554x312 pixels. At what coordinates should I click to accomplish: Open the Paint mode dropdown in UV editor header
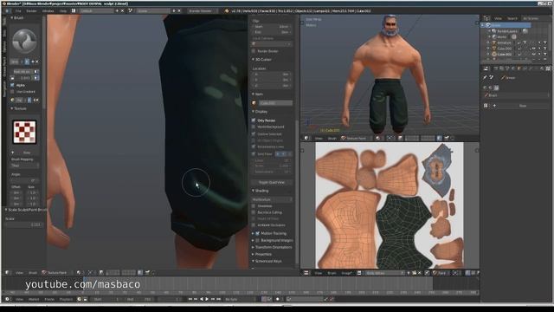click(441, 273)
